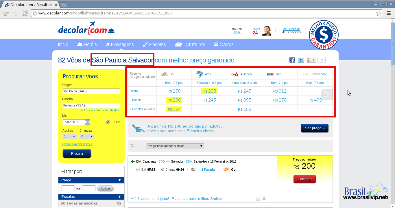Click the Gol airline logo in summary table

click(164, 74)
